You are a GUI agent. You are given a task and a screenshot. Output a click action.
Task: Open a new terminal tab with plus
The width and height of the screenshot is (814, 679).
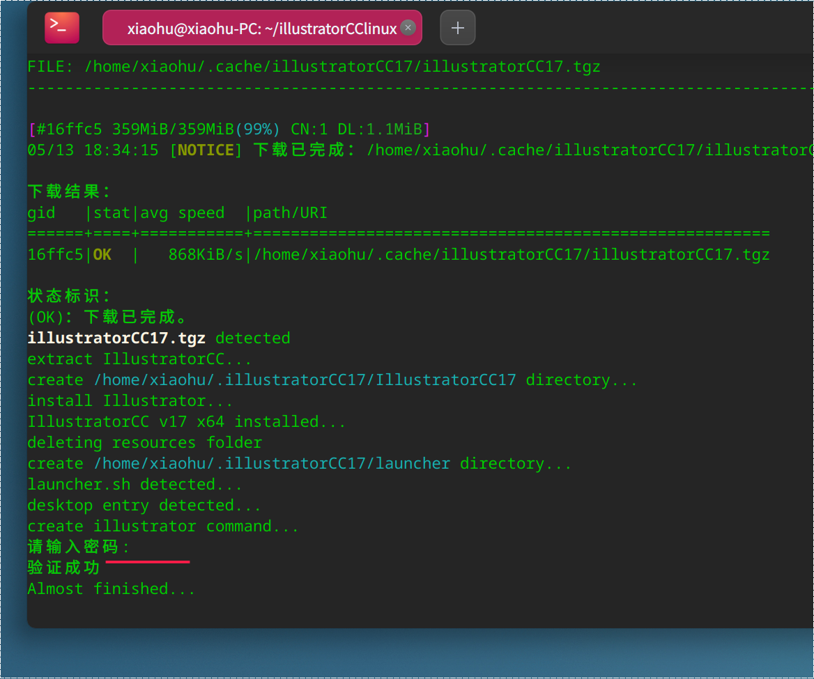[457, 27]
